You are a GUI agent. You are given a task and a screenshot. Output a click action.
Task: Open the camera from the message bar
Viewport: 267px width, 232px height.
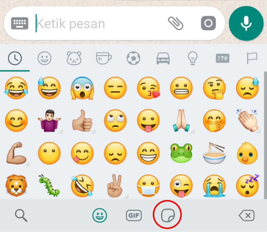[x=208, y=23]
